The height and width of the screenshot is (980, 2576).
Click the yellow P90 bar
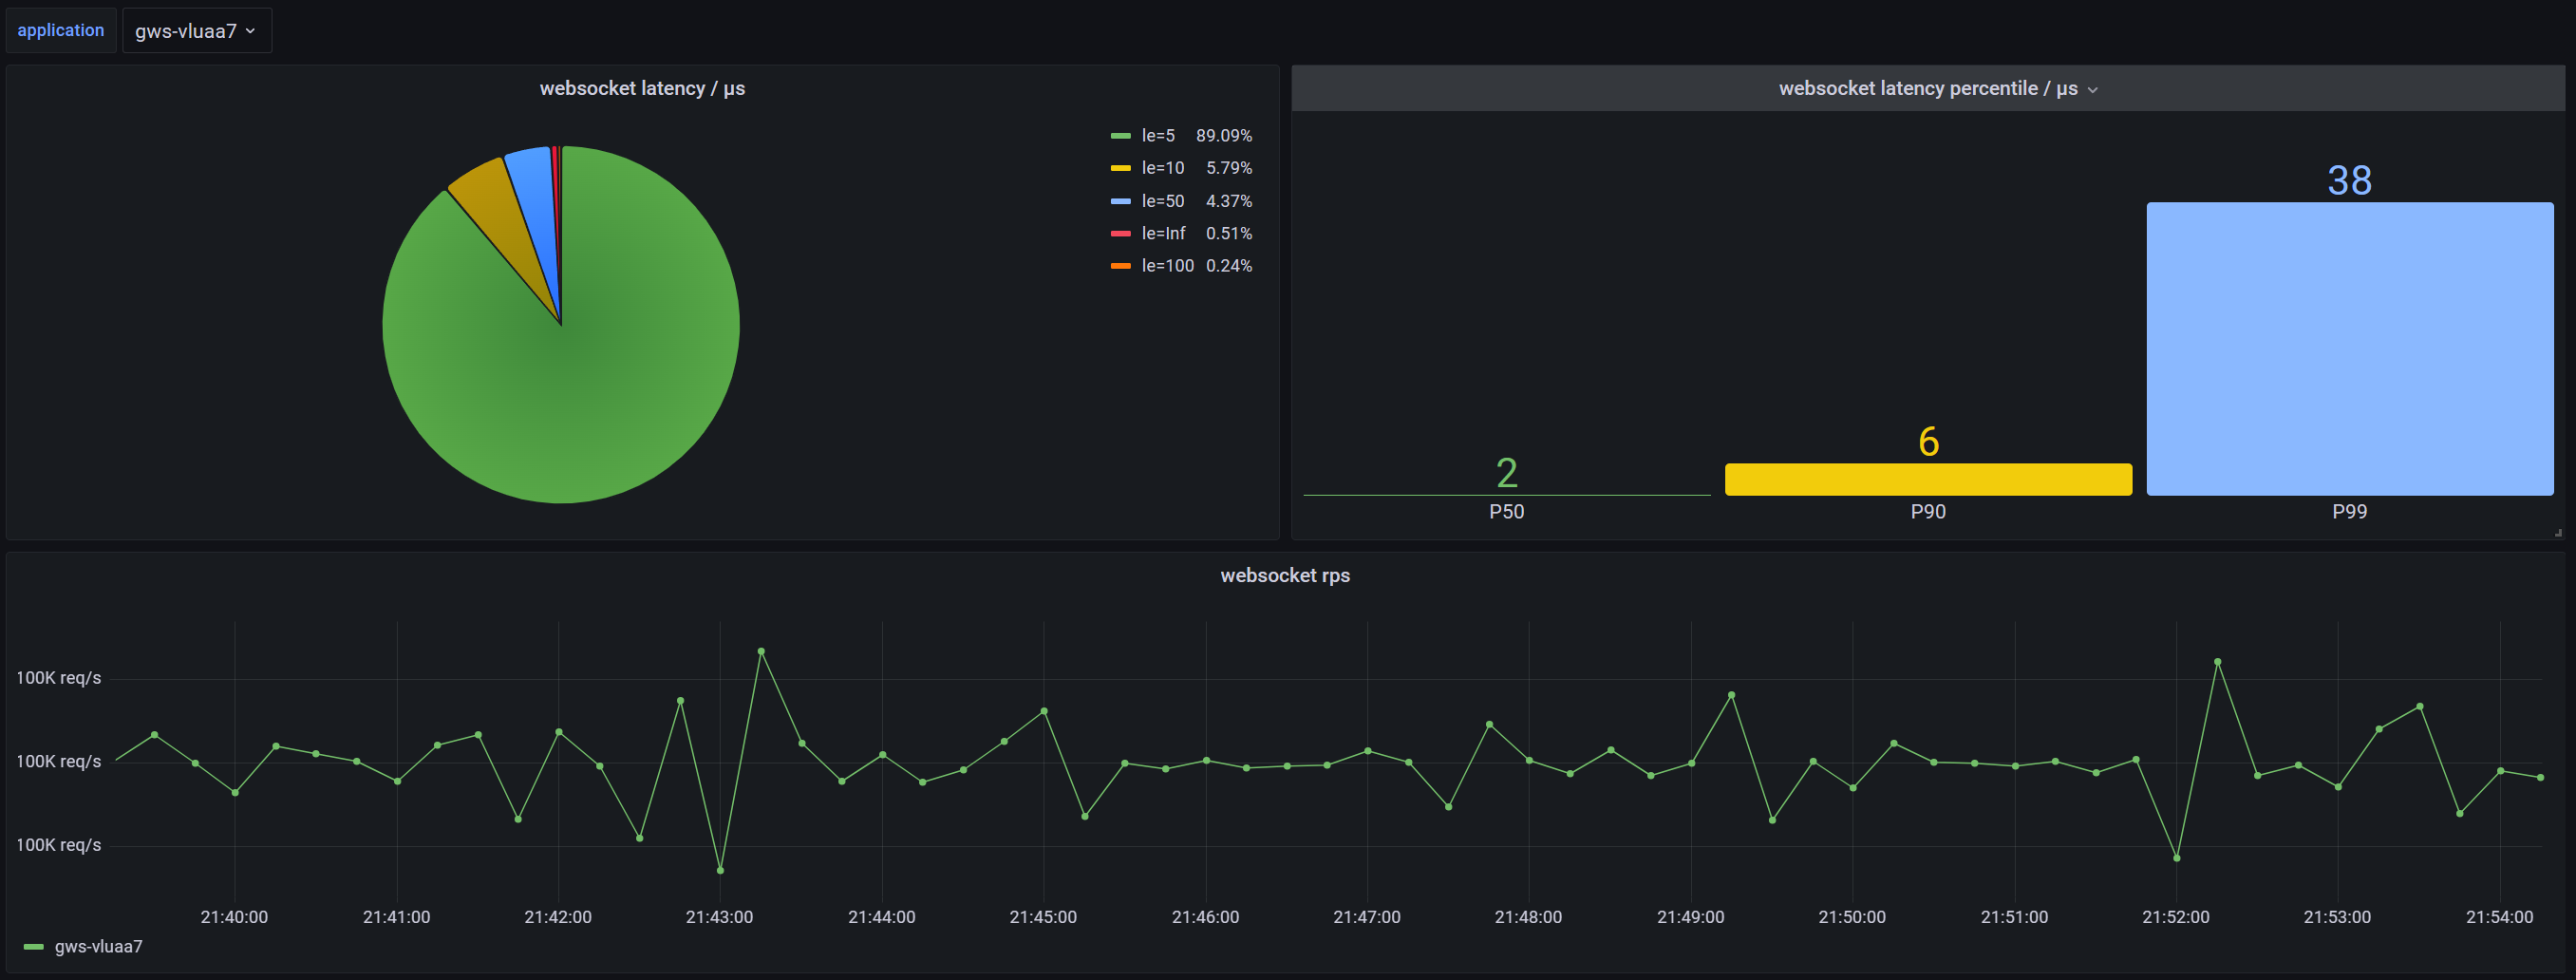tap(1928, 479)
